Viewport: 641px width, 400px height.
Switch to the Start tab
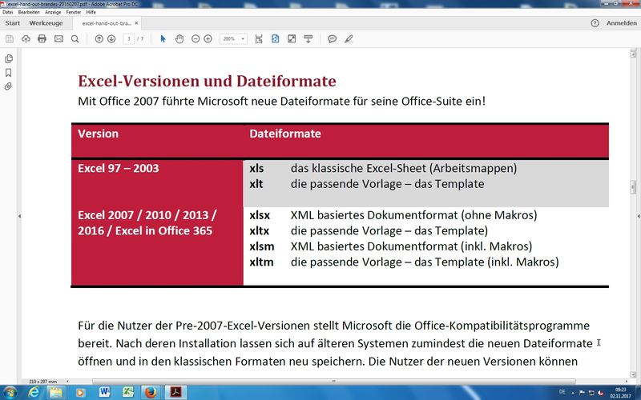(12, 23)
